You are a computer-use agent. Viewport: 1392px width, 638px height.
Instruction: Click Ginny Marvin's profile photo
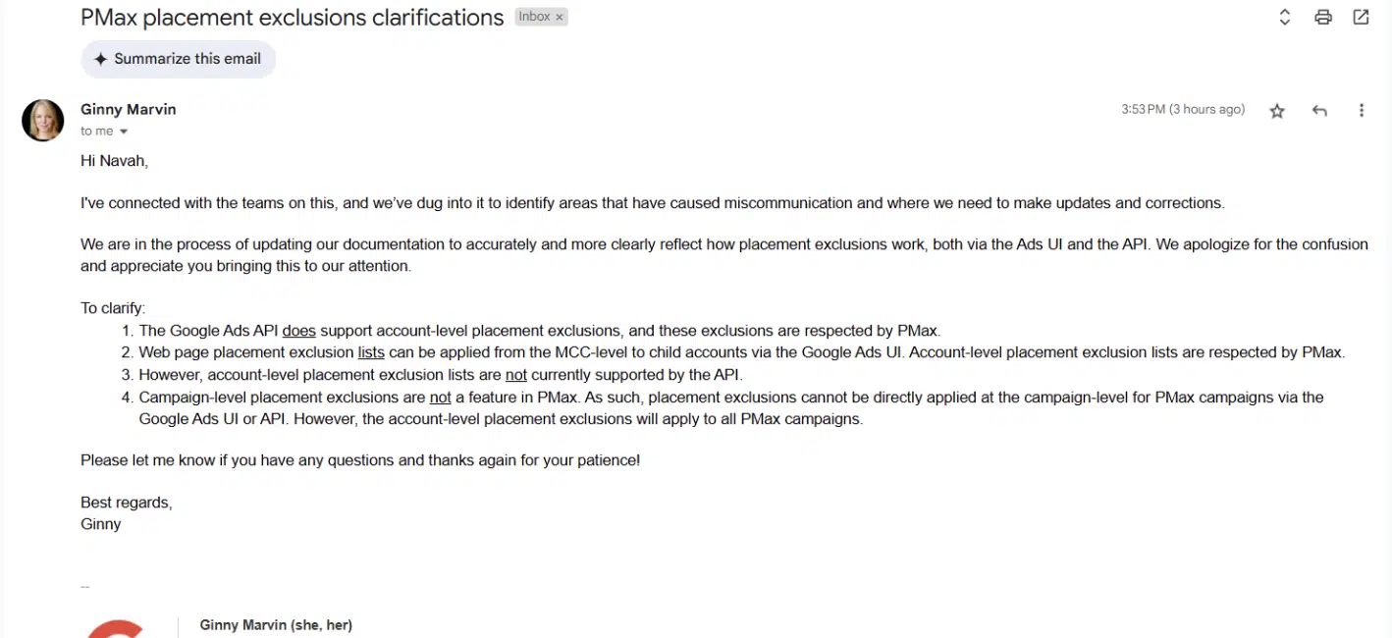(43, 121)
